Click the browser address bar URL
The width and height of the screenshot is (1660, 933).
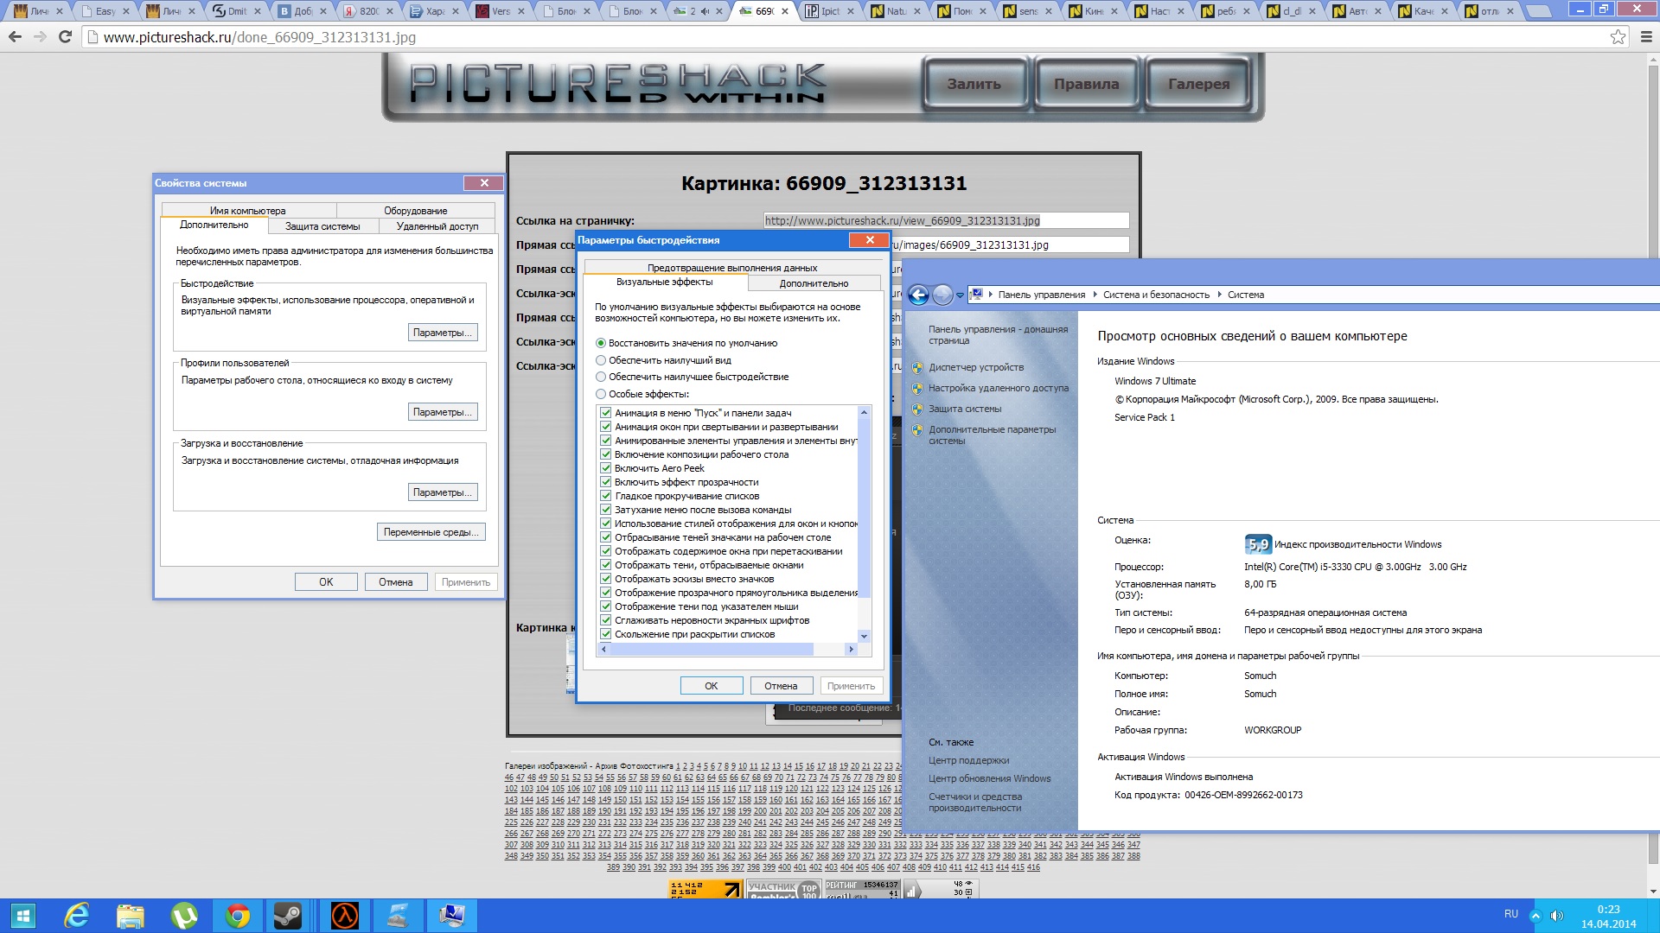(x=259, y=37)
